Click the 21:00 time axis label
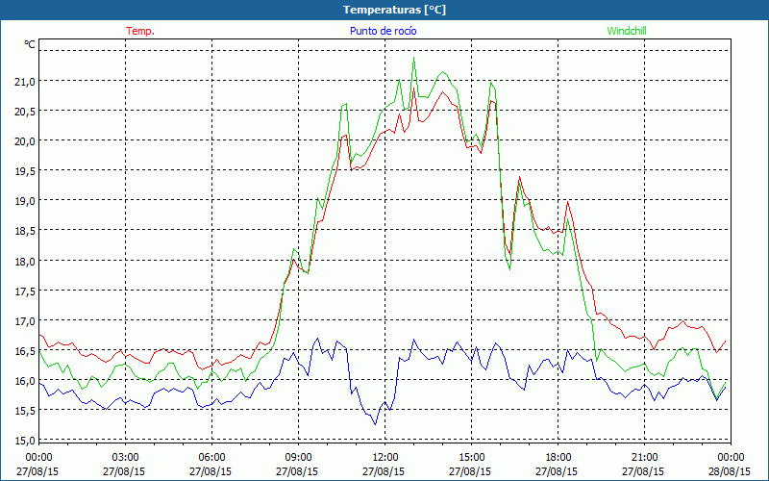The width and height of the screenshot is (769, 481). (x=644, y=458)
